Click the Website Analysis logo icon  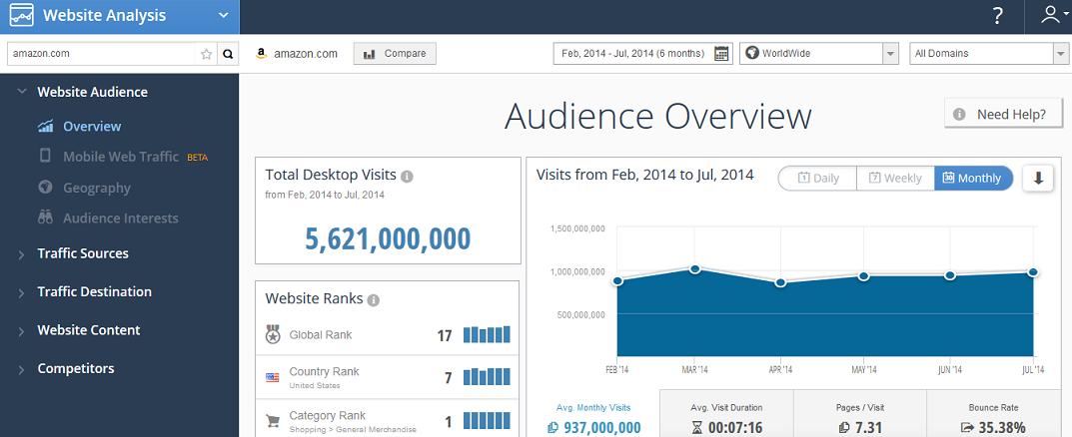coord(22,16)
